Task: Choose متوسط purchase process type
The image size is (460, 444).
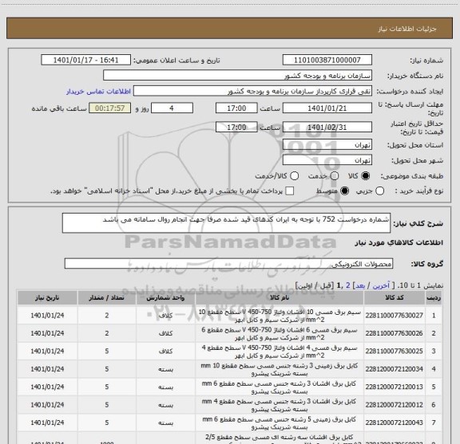Action: (344, 191)
